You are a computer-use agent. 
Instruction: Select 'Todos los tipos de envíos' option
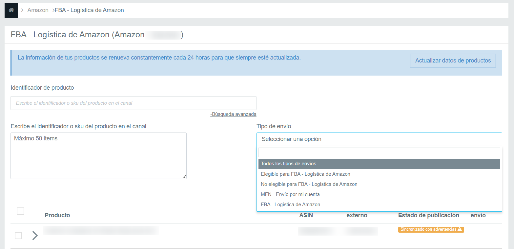pyautogui.click(x=379, y=164)
